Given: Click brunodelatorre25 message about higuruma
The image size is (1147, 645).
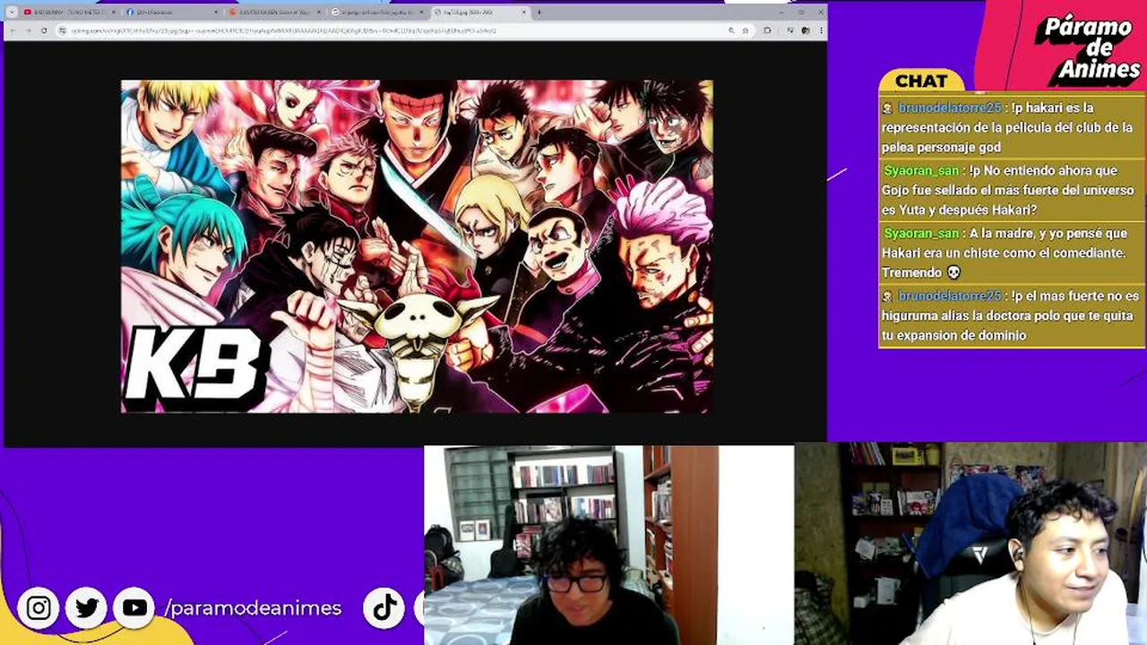Looking at the screenshot, I should tap(1010, 315).
